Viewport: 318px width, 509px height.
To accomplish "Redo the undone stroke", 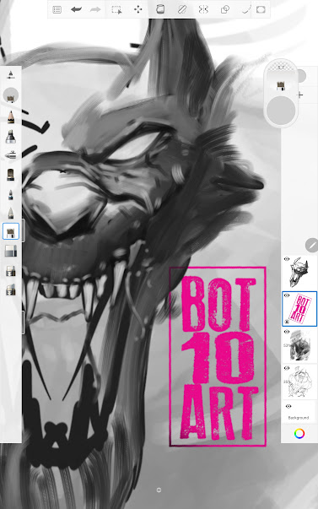I will tap(95, 10).
